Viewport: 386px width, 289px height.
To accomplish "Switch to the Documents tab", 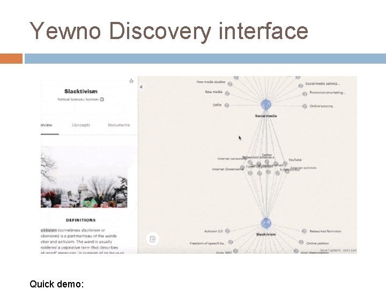I will click(x=118, y=125).
